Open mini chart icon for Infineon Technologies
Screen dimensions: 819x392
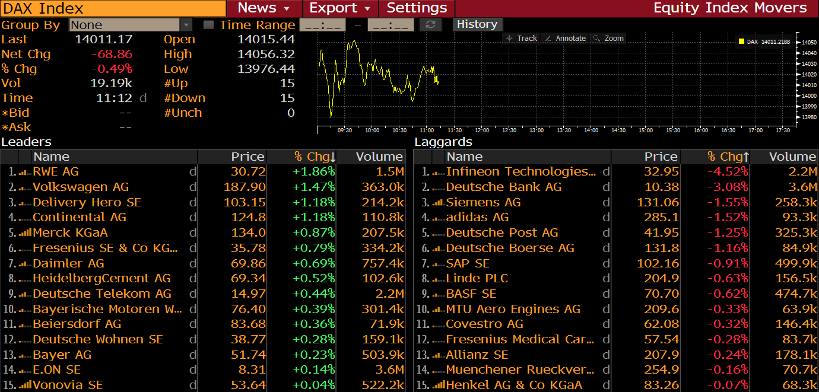(x=439, y=172)
